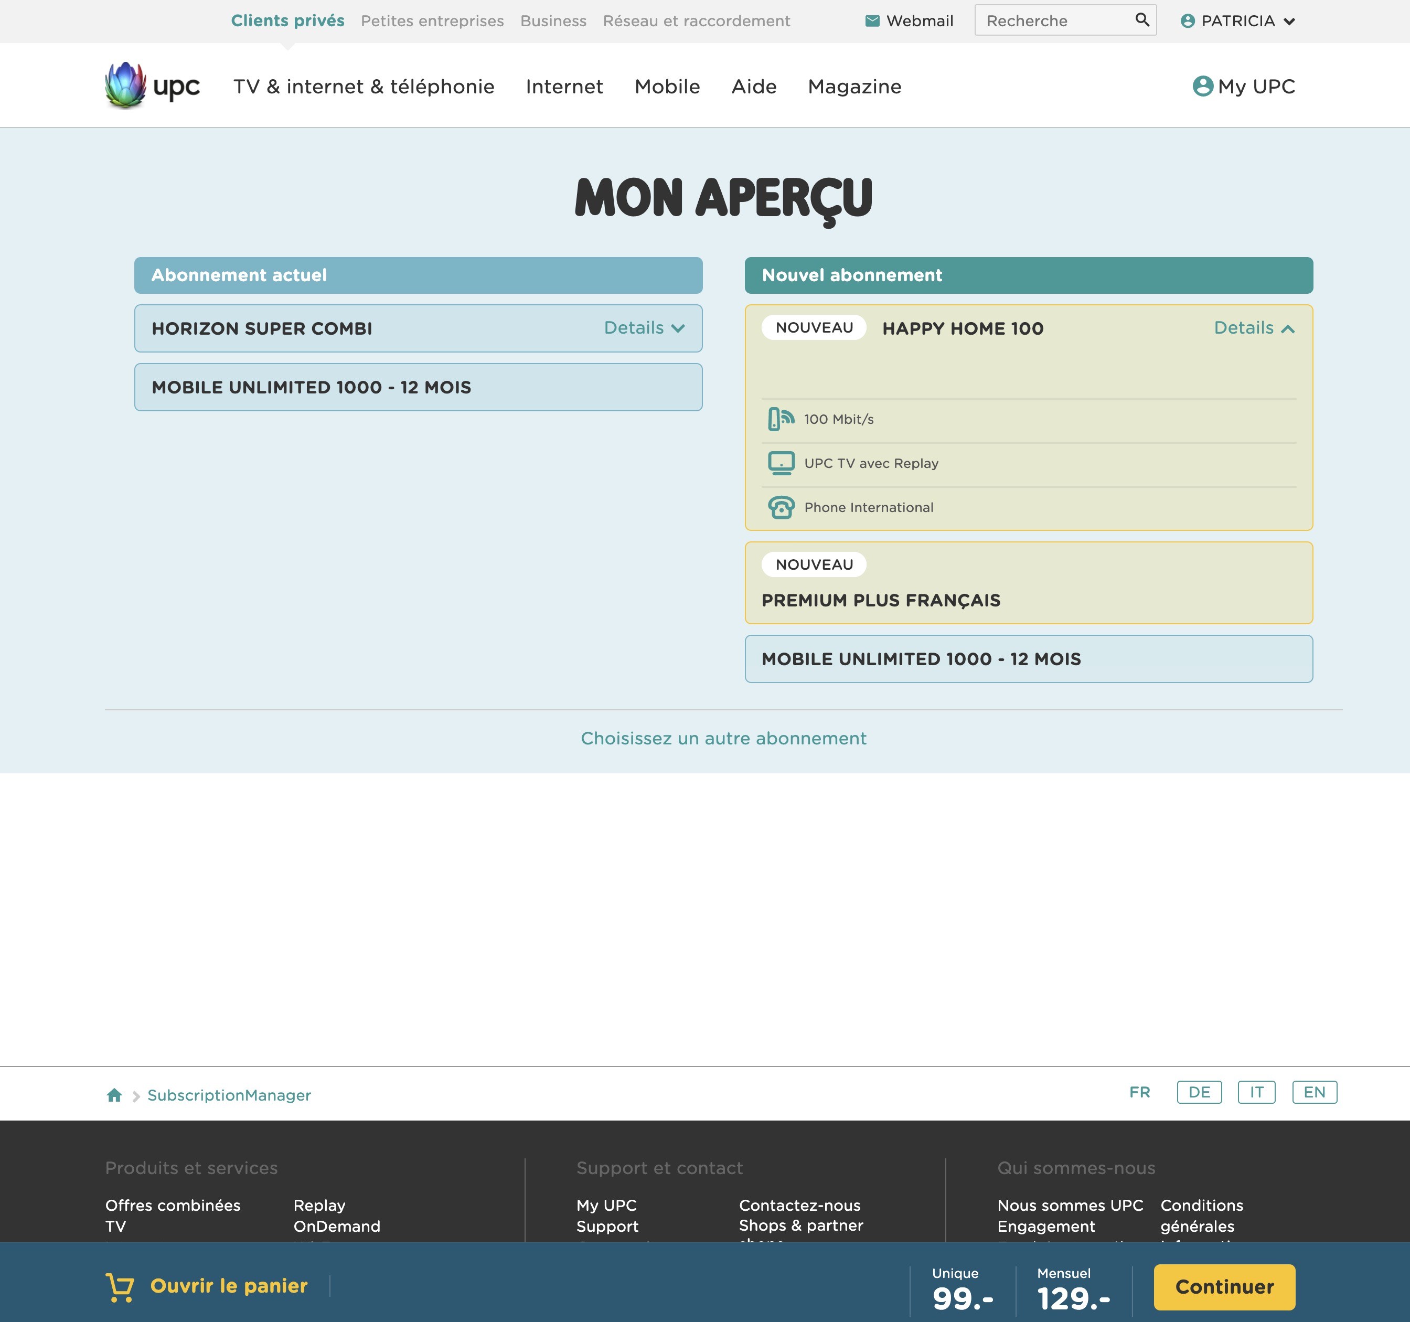Open the Mobile menu
1410x1322 pixels.
pyautogui.click(x=667, y=87)
